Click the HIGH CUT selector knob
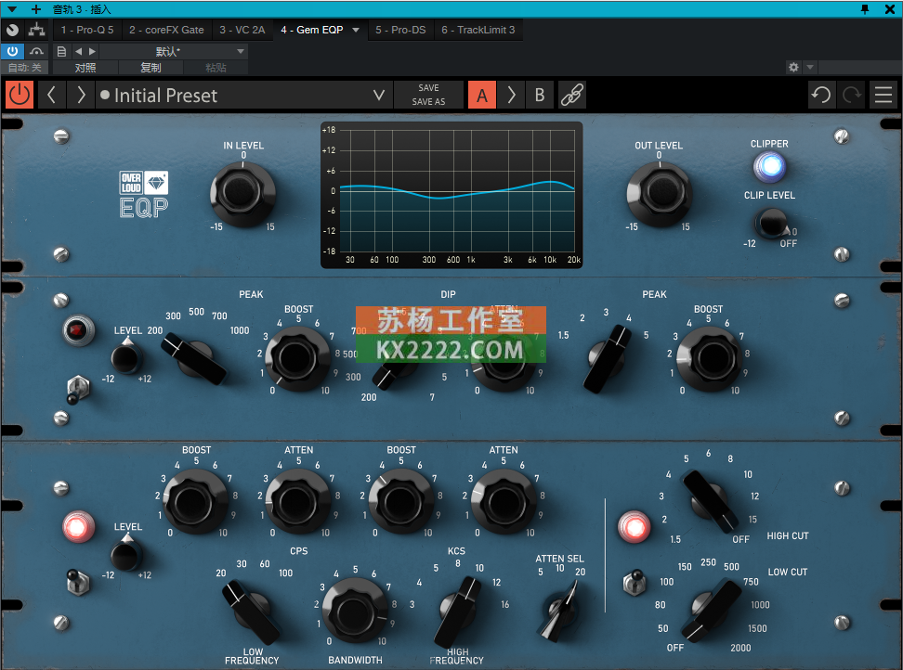Screen dimensions: 903x670 coord(710,501)
